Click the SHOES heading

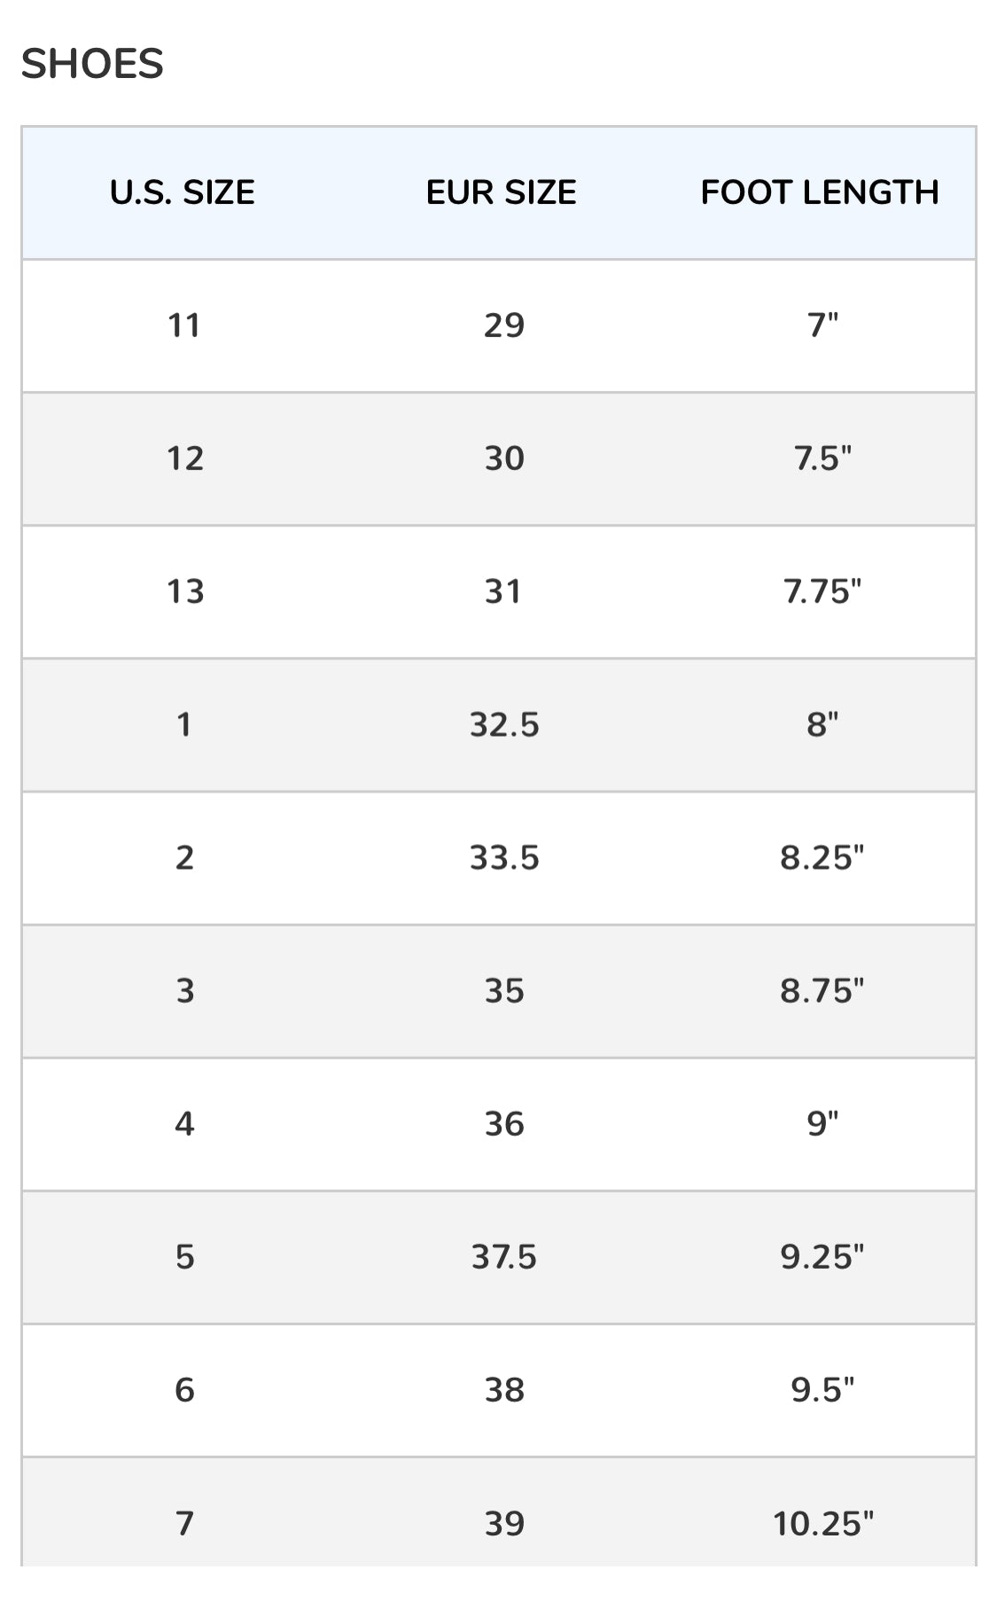(x=92, y=64)
